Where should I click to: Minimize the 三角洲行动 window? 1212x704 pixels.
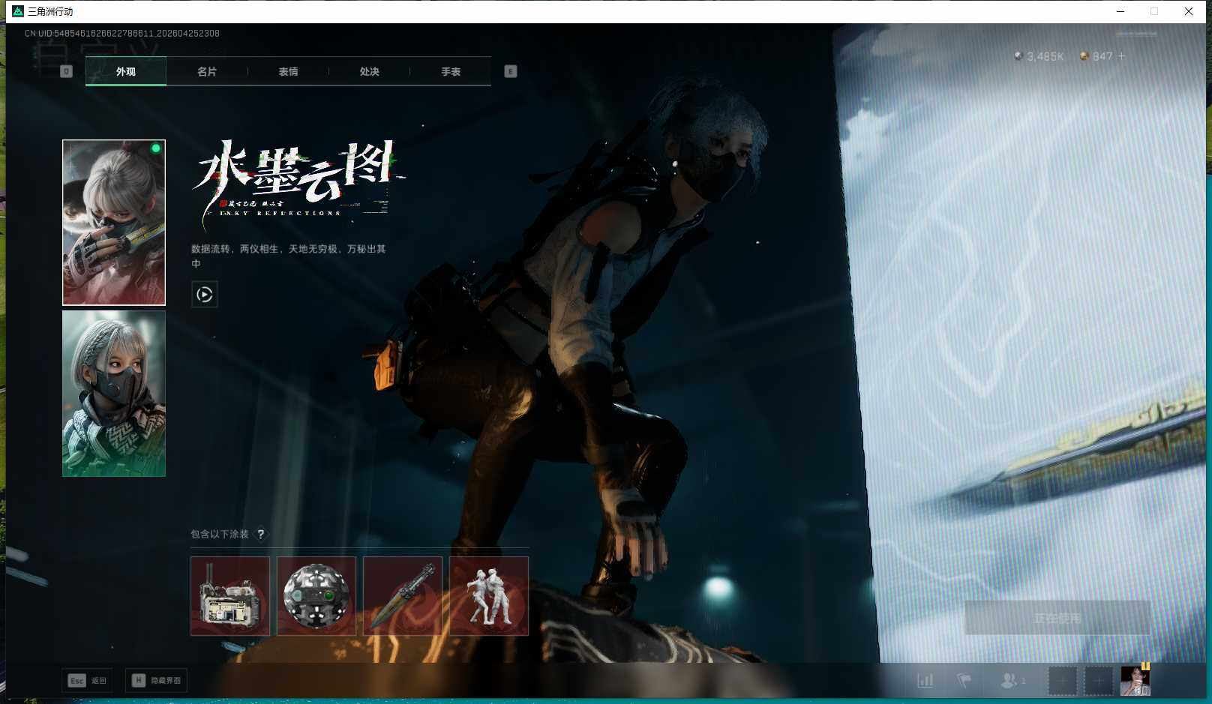(x=1120, y=11)
